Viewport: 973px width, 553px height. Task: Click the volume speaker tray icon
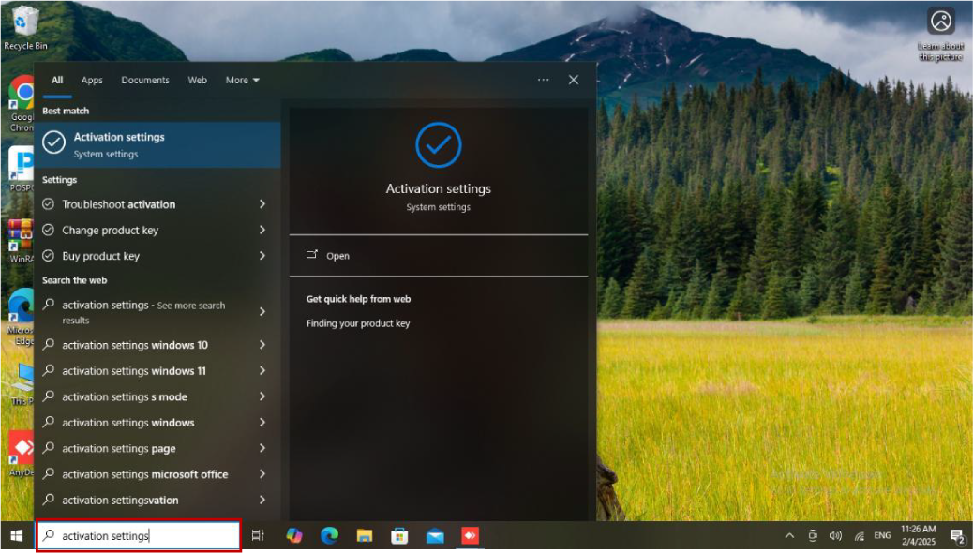coord(835,536)
